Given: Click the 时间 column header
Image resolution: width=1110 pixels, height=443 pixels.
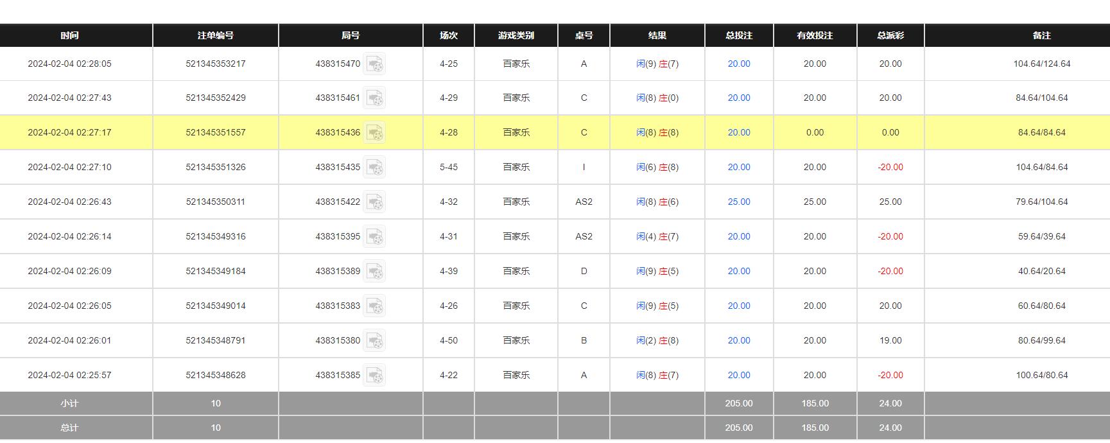Looking at the screenshot, I should click(69, 35).
